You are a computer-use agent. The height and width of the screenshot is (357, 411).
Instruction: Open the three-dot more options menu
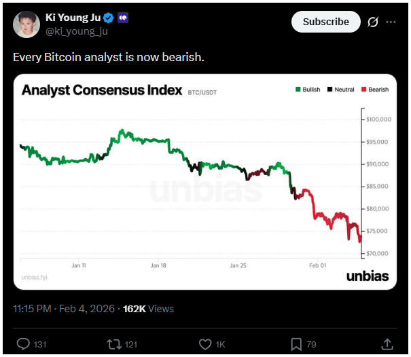[x=391, y=22]
